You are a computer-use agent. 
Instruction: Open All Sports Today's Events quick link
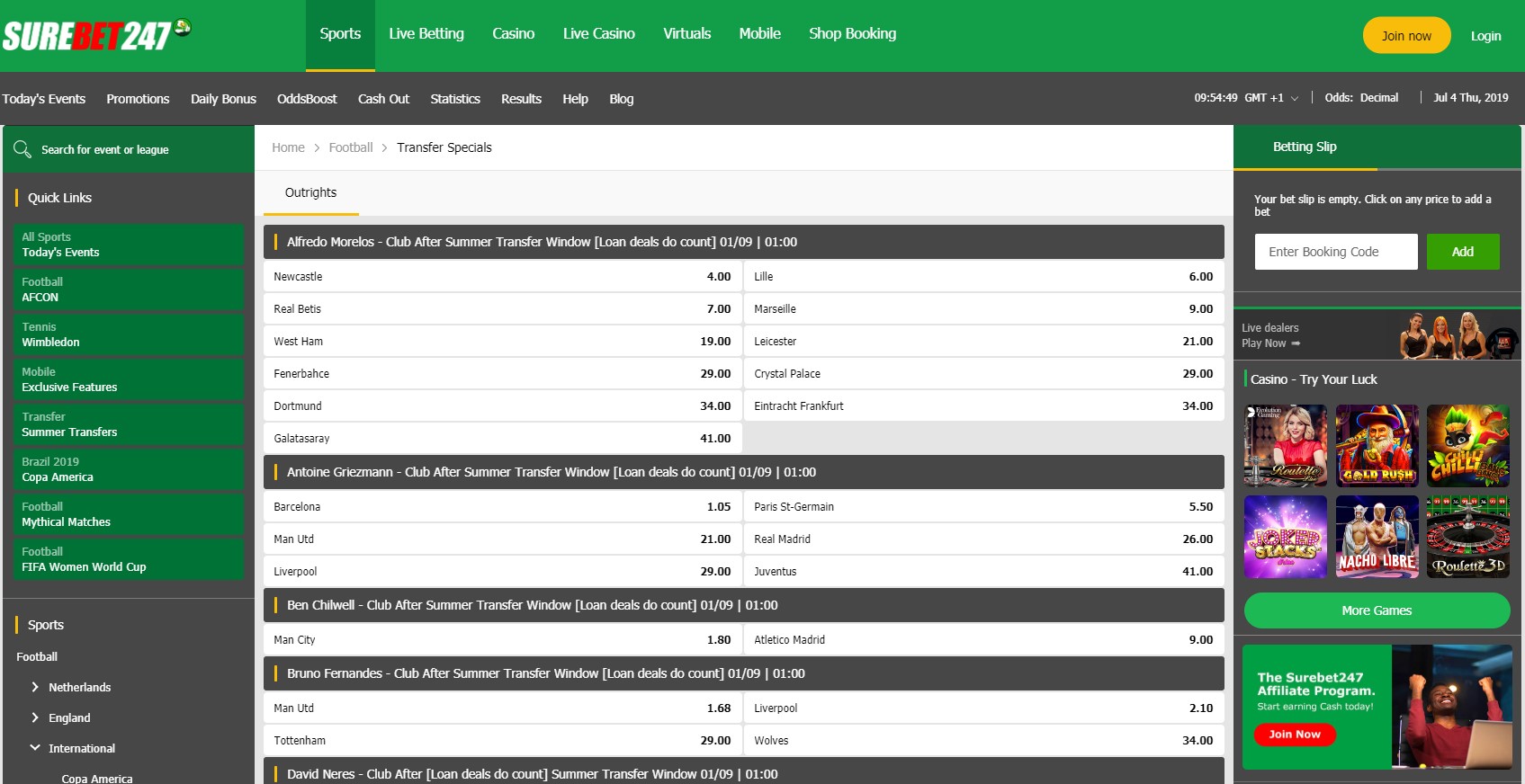[x=129, y=245]
